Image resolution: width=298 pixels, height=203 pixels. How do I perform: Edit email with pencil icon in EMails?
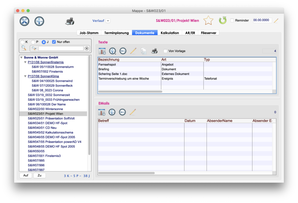tap(133, 112)
